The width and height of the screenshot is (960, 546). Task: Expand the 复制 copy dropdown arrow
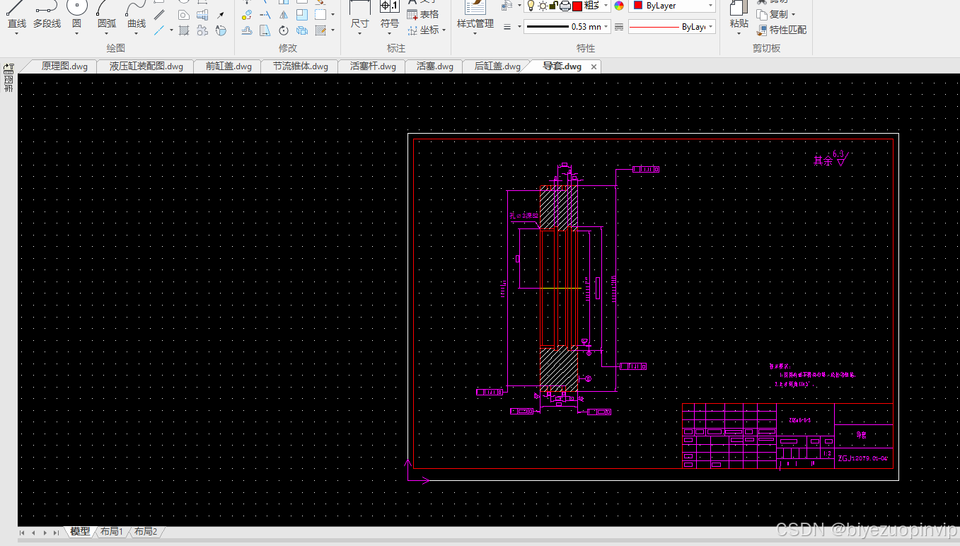click(x=793, y=15)
